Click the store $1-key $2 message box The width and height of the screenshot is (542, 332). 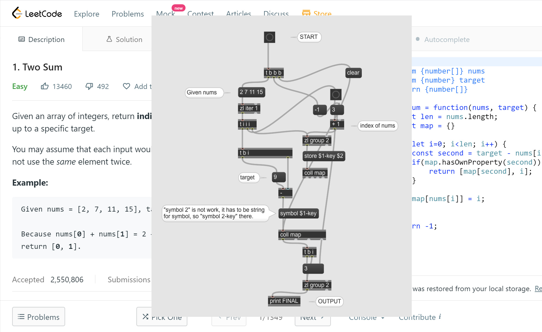click(x=323, y=156)
